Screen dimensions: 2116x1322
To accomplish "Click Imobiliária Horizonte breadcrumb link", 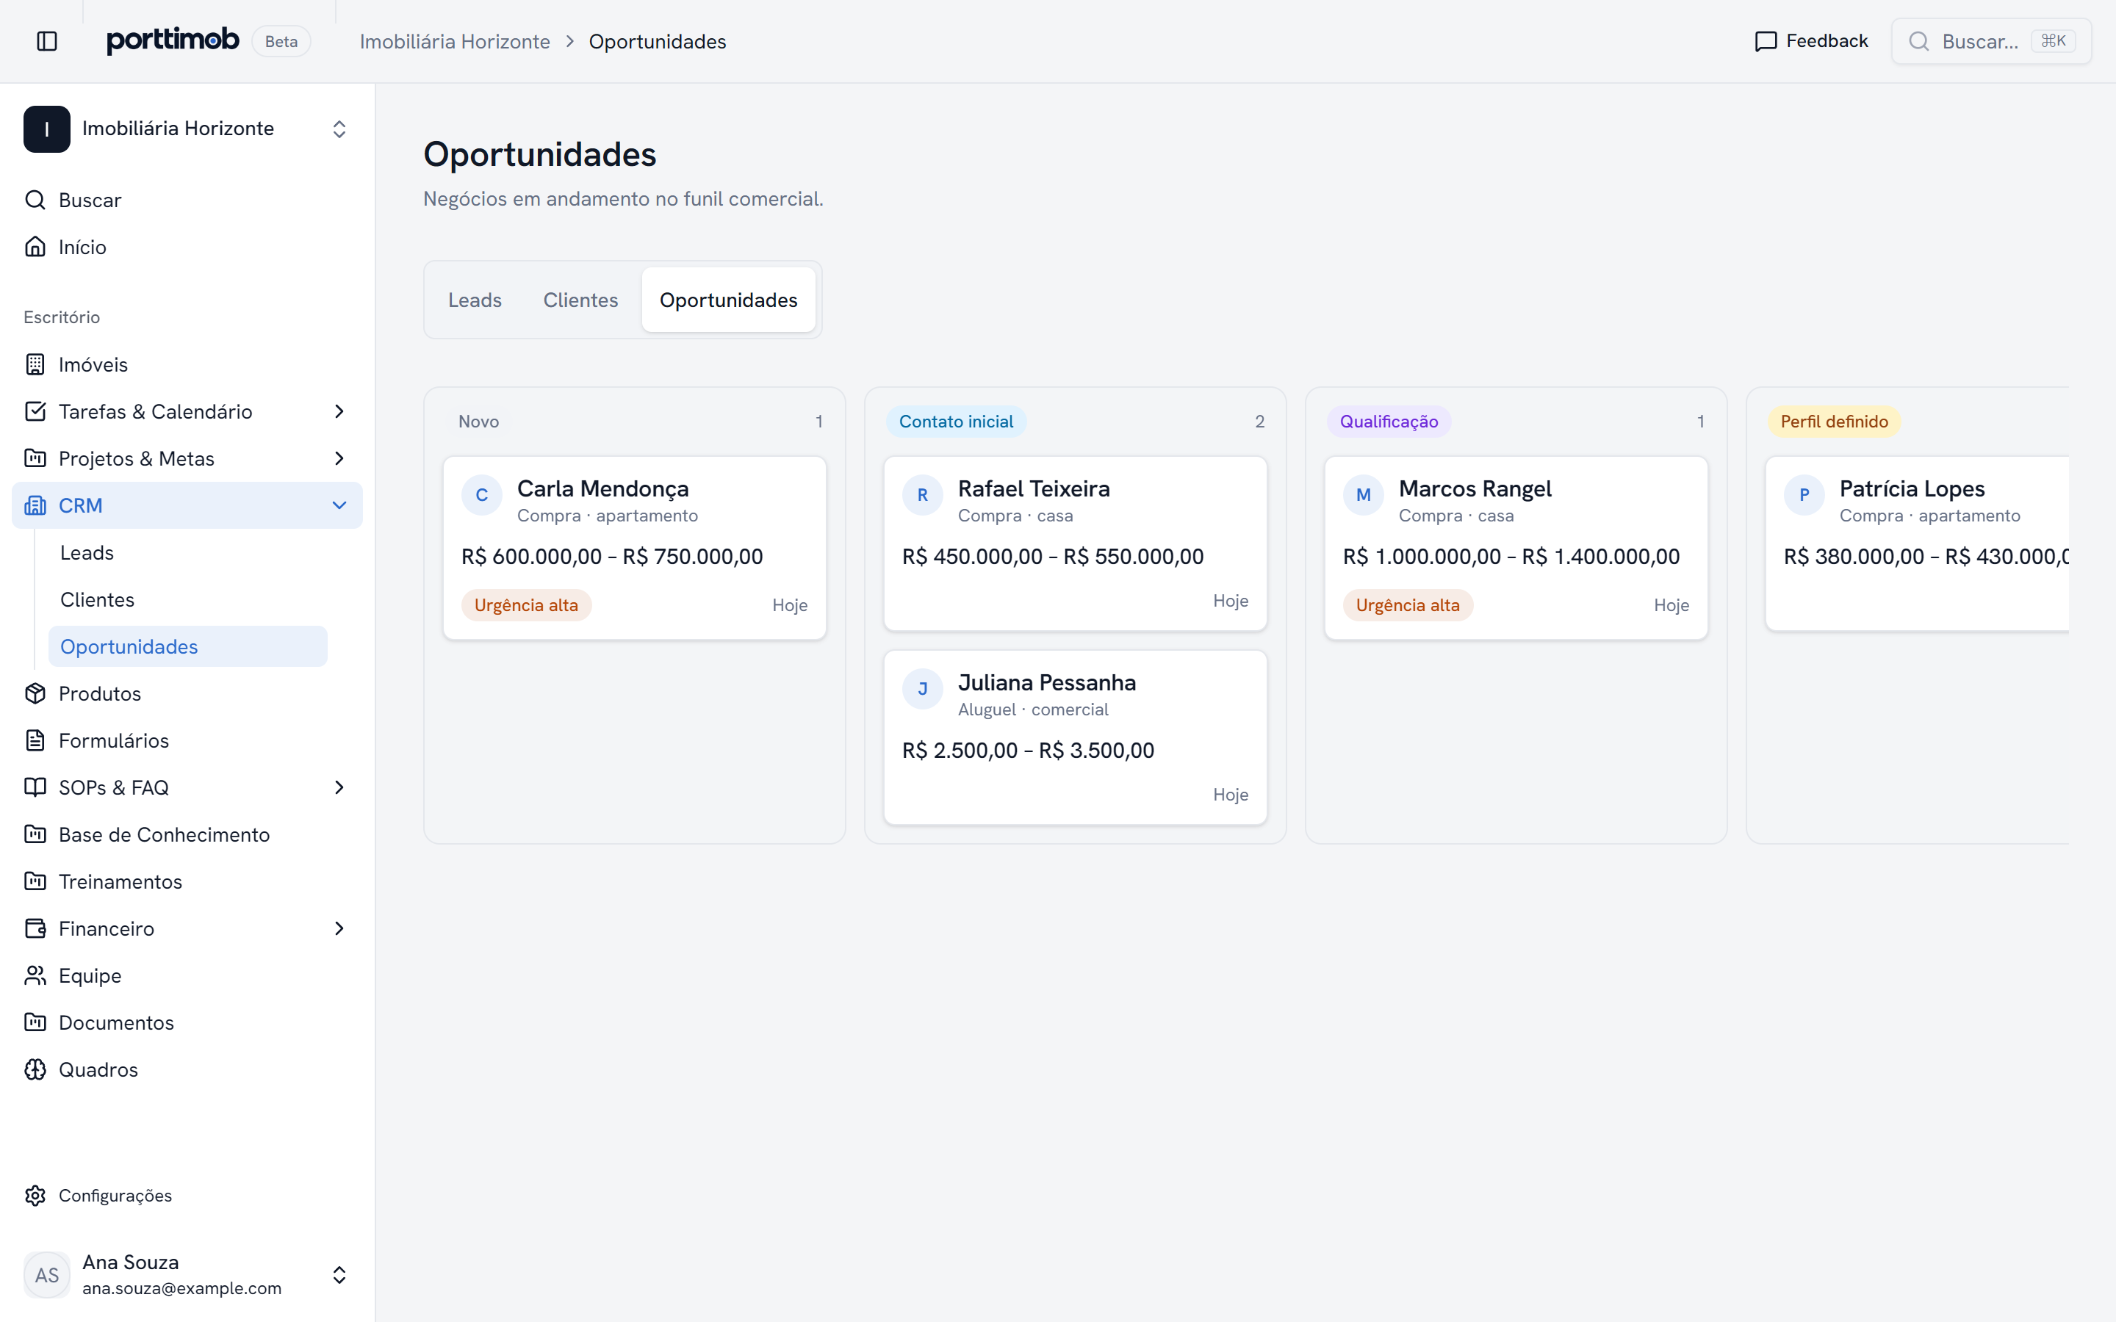I will coord(455,42).
